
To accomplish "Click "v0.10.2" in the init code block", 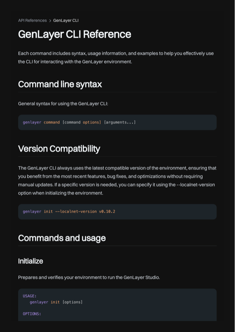I will point(107,211).
